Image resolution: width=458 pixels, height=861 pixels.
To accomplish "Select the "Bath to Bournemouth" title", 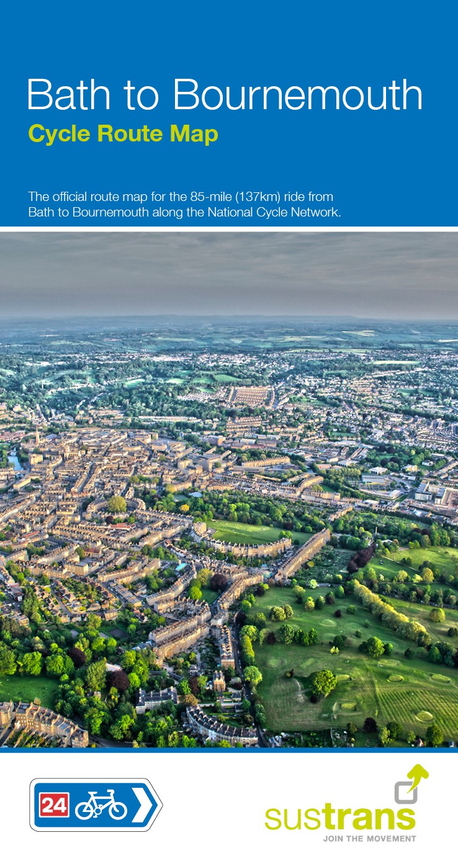I will (225, 95).
